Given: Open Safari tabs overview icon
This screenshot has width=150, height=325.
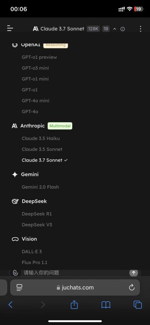Looking at the screenshot, I should 137,305.
